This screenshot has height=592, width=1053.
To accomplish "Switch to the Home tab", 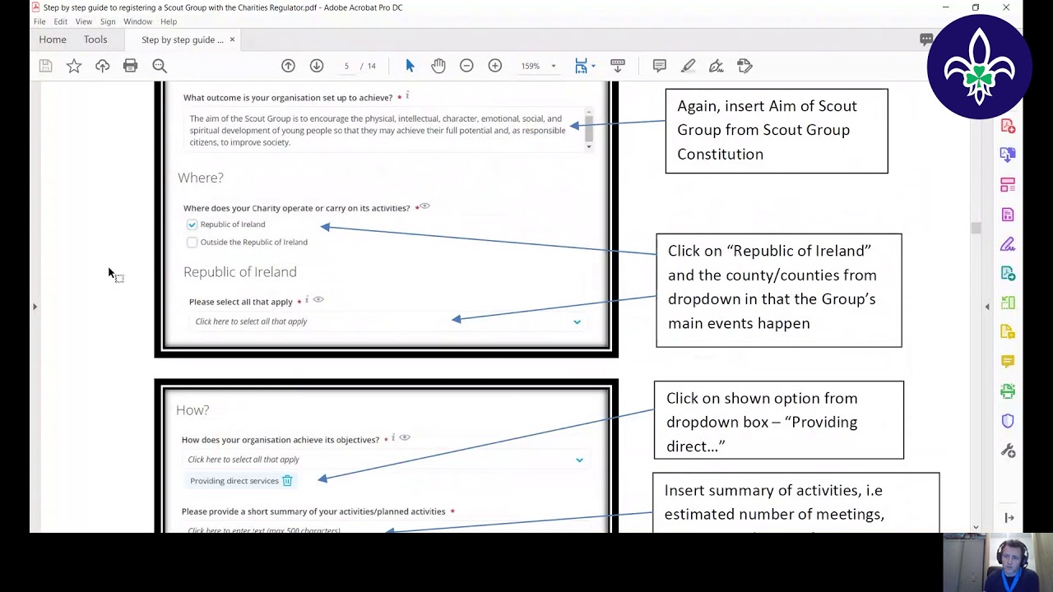I will click(53, 39).
